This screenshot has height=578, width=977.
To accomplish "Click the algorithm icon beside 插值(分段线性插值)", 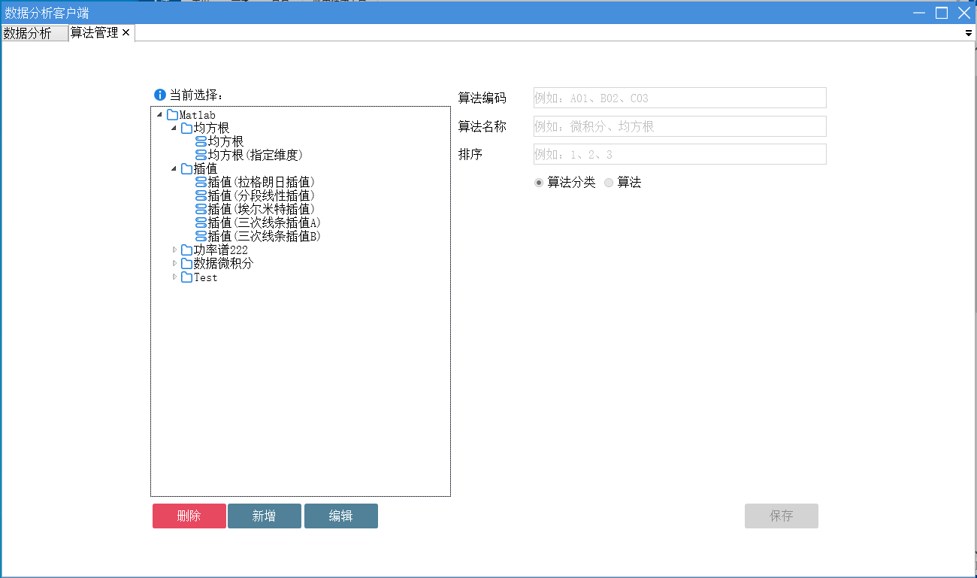I will coord(201,196).
